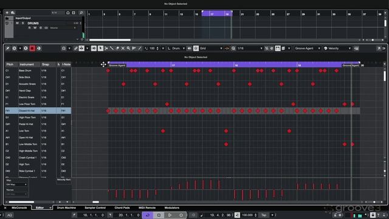The height and width of the screenshot is (219, 389).
Task: Toggle Acoustic Feedback speaker icon
Action: [94, 49]
